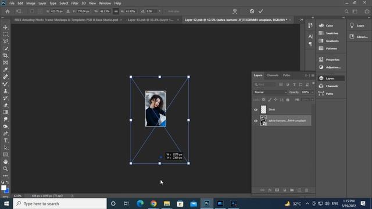This screenshot has width=372, height=209.
Task: Open the layer effects fx icon
Action: coord(270,190)
